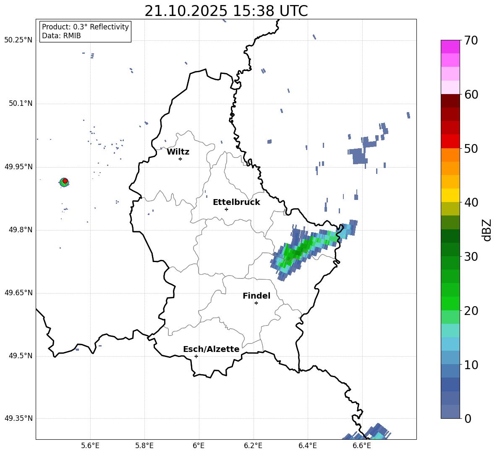Click the title '21.10.2025 15:38 UTC'
The width and height of the screenshot is (497, 454).
click(x=226, y=11)
